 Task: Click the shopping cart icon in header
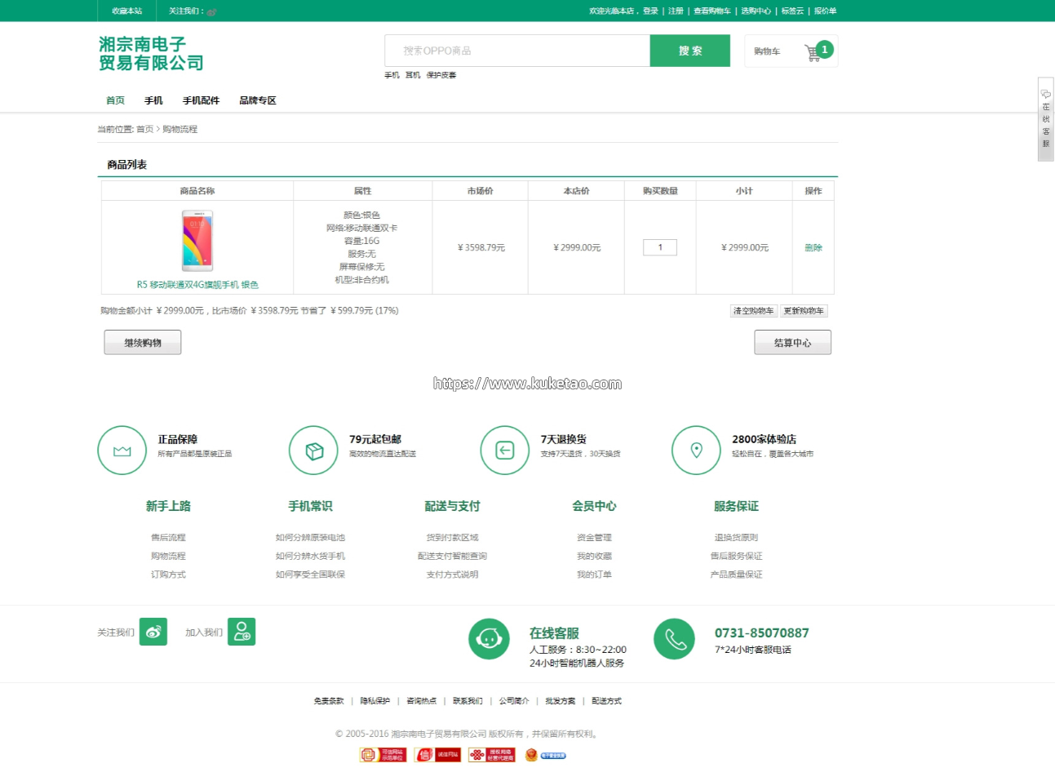coord(813,52)
